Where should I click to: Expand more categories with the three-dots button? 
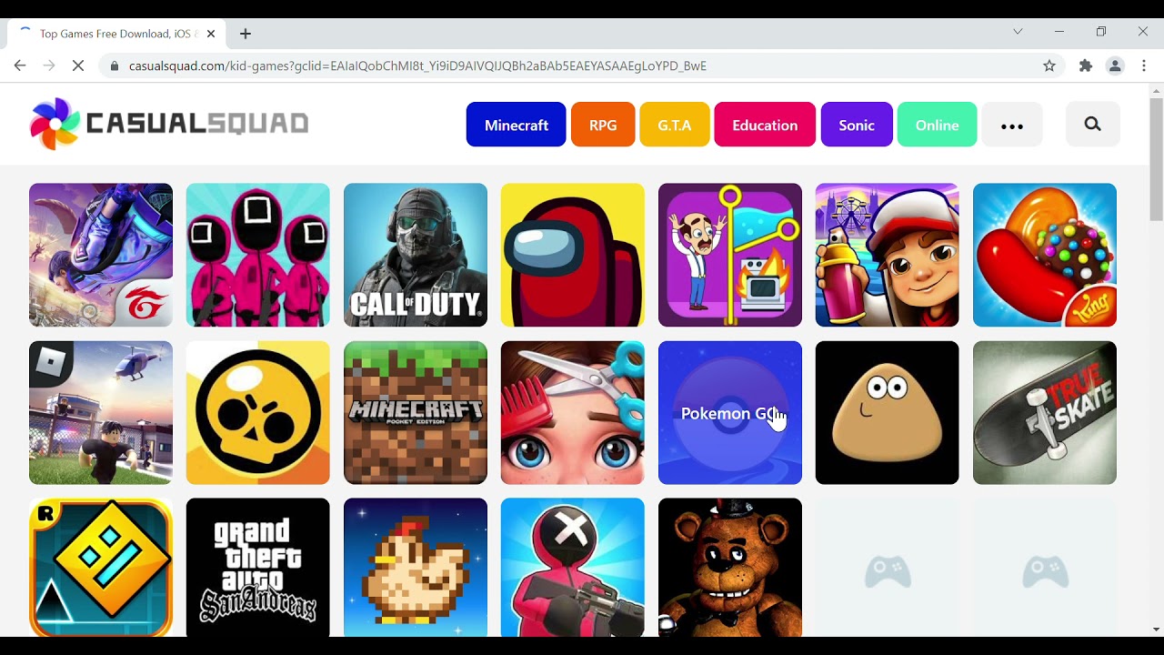1012,125
